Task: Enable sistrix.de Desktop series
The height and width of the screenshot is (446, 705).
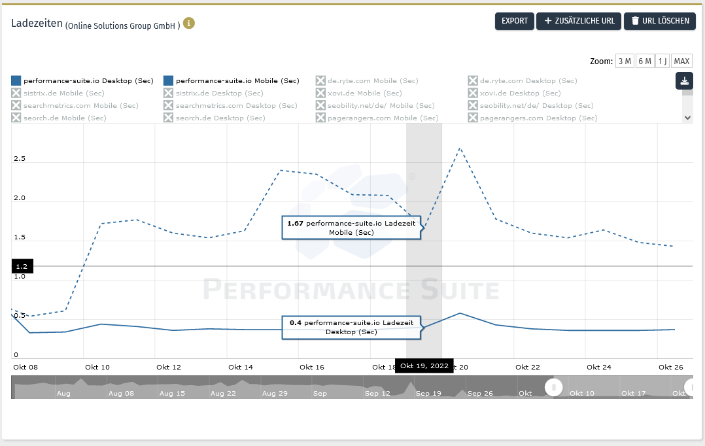Action: tap(213, 93)
